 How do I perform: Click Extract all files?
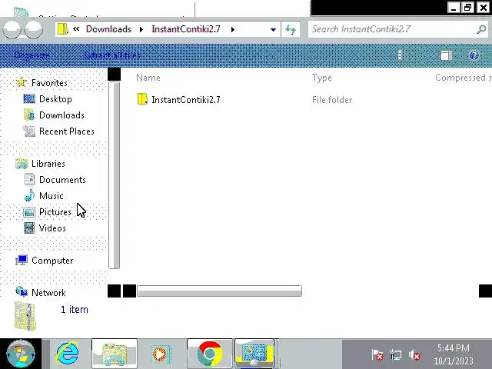[112, 55]
